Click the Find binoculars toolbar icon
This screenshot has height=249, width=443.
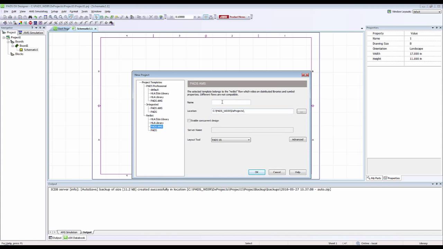[30, 17]
